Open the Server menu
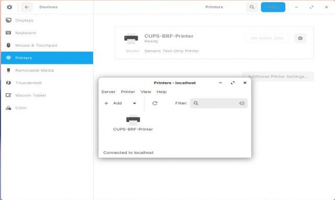The image size is (335, 200). (108, 92)
